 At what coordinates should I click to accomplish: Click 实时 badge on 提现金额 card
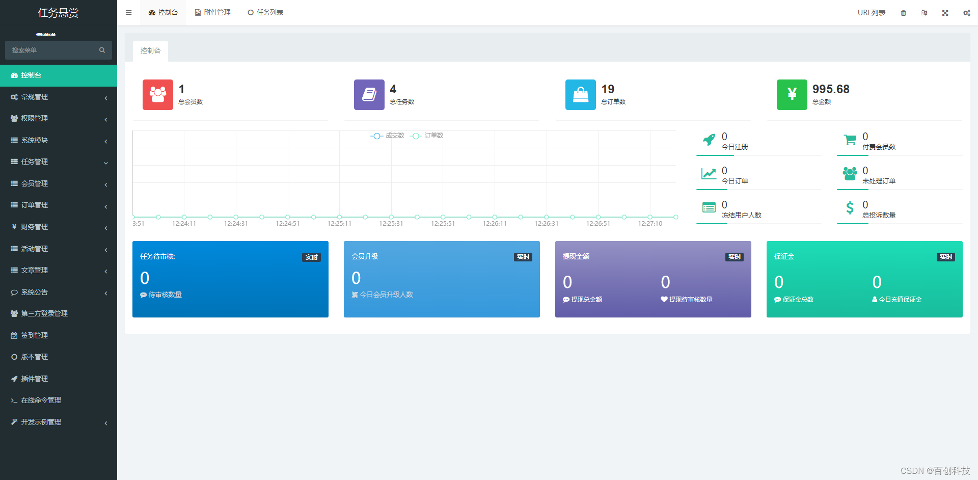(735, 257)
